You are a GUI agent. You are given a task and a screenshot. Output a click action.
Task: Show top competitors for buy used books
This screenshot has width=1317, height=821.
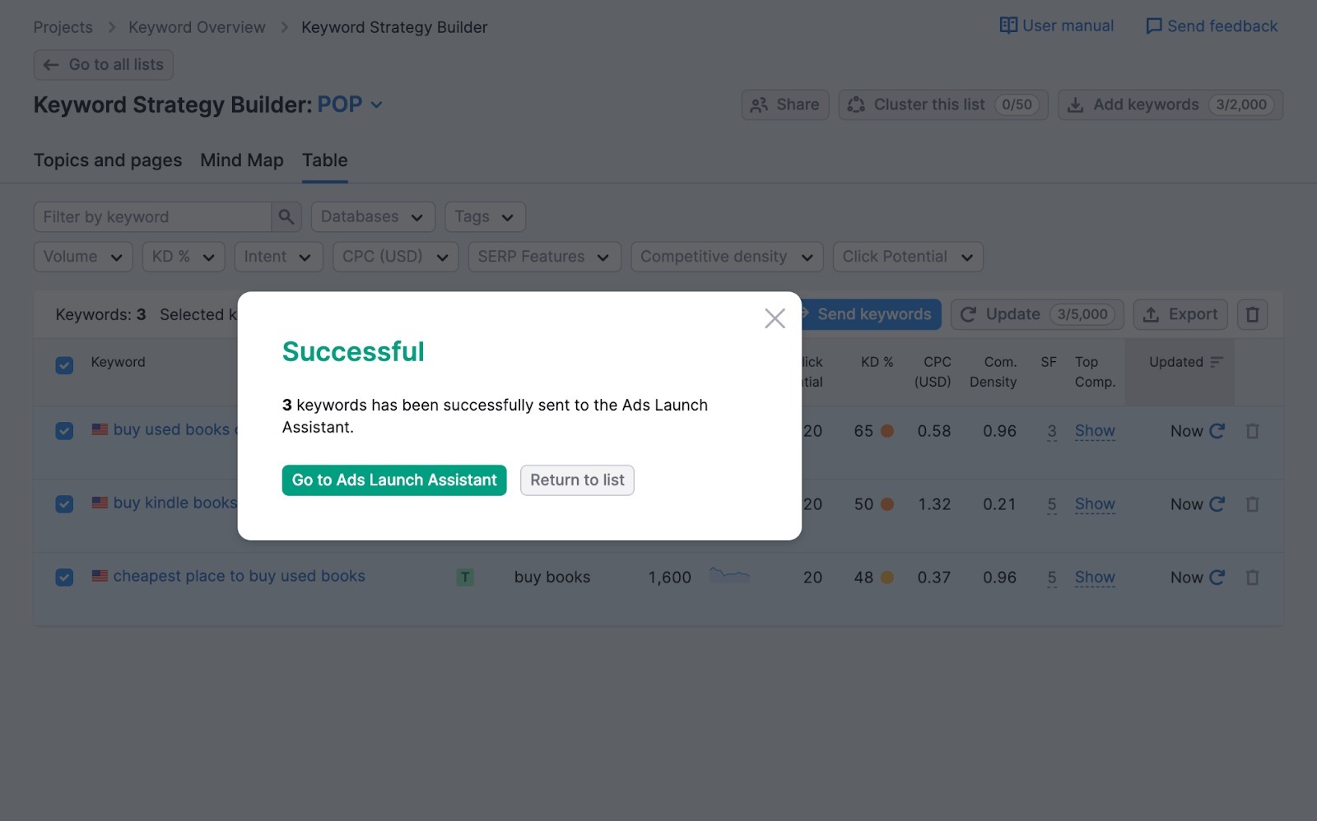1095,431
